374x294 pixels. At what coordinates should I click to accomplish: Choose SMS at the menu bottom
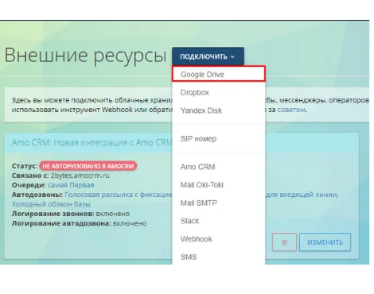[219, 257]
